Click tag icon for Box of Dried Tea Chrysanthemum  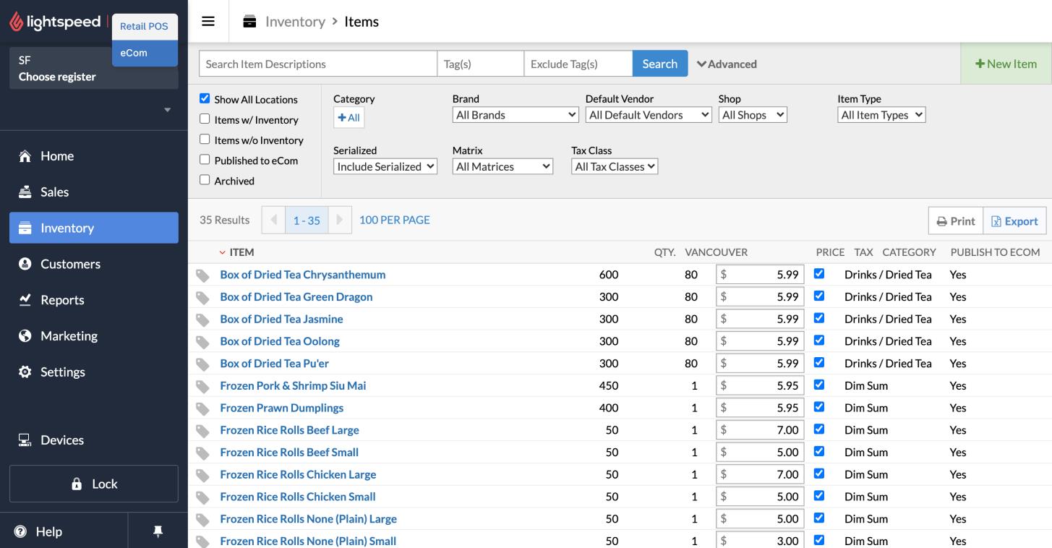point(203,275)
